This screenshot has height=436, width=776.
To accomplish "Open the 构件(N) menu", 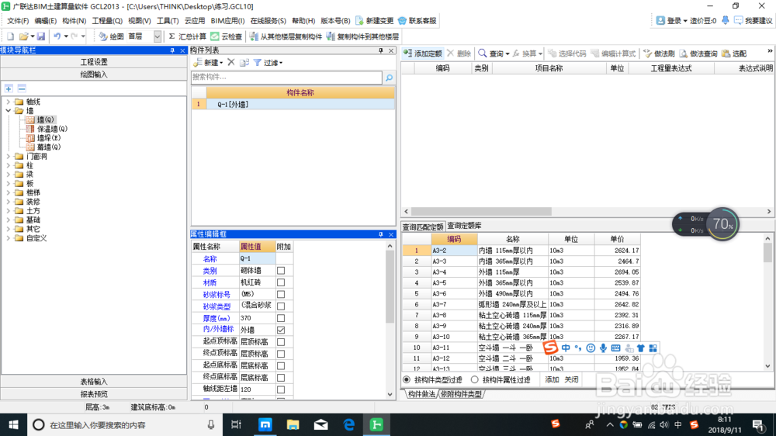I will [x=74, y=21].
